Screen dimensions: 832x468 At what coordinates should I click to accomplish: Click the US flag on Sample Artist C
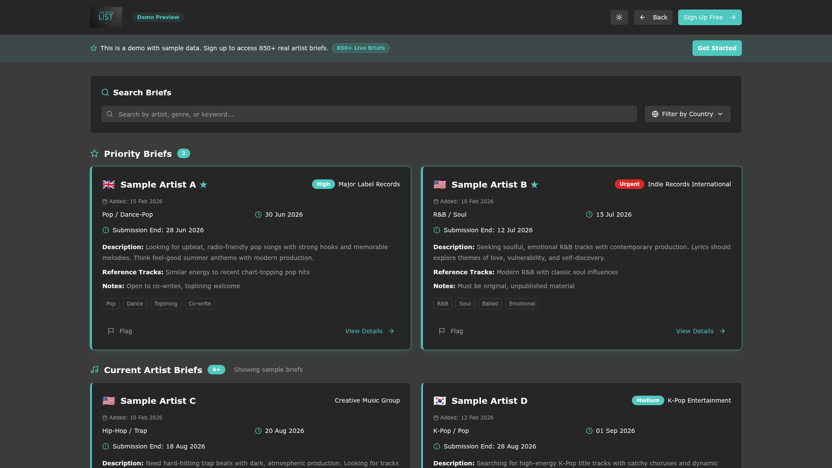[x=109, y=401]
